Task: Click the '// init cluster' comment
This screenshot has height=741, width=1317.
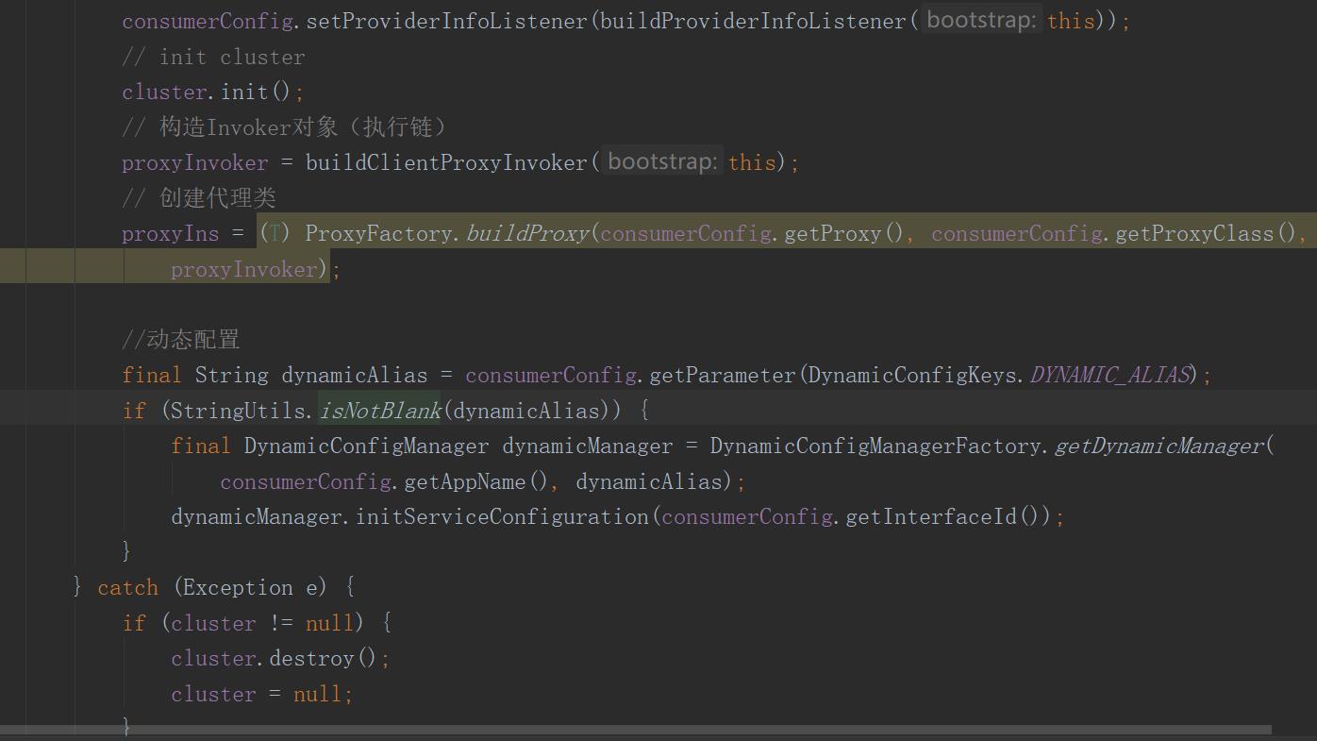Action: pos(213,57)
